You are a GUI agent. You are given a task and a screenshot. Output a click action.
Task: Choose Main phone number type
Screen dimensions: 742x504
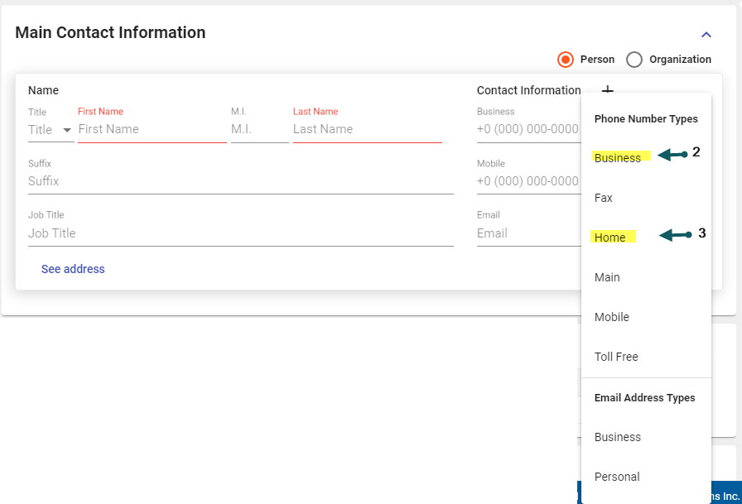click(607, 277)
